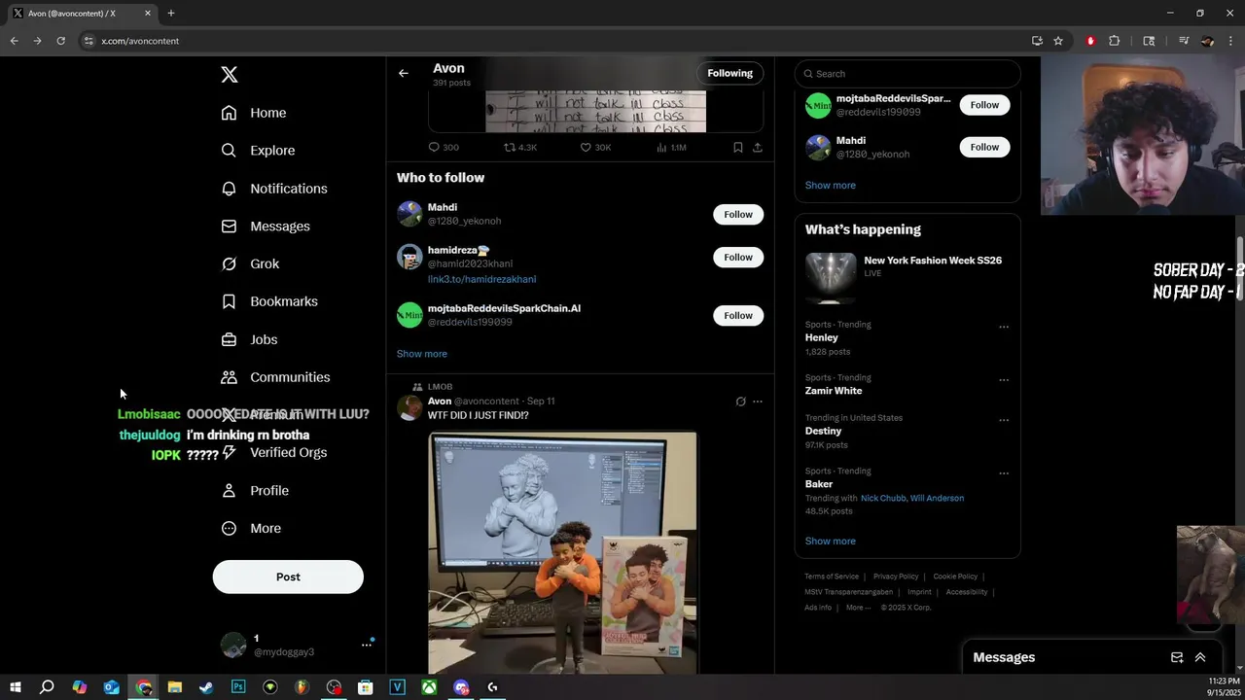Open more options on WTF DID I JUST FIND post
Viewport: 1245px width, 700px height.
(x=758, y=402)
